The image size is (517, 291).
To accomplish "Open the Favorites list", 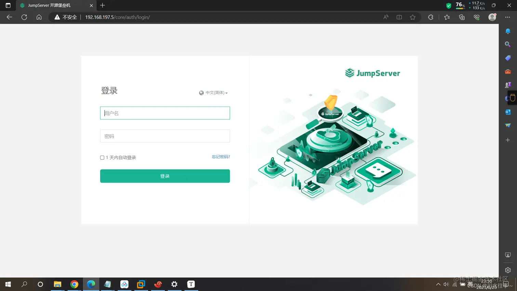I will [447, 17].
